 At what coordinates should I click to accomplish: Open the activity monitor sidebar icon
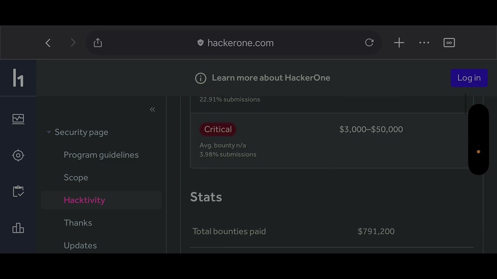click(x=18, y=119)
